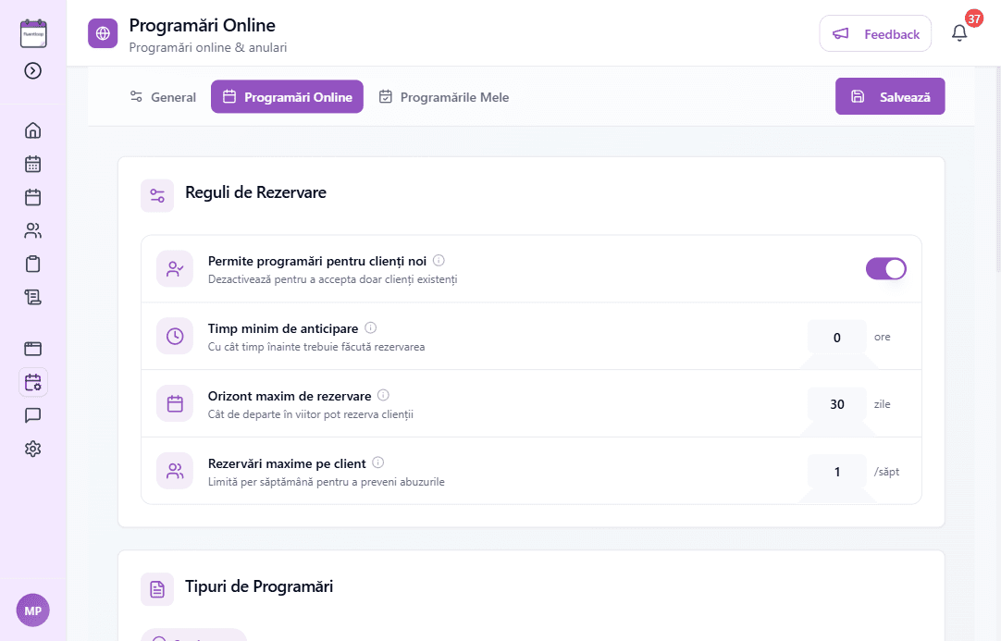Open the settings gear in the sidebar
The height and width of the screenshot is (641, 1001).
pos(32,449)
